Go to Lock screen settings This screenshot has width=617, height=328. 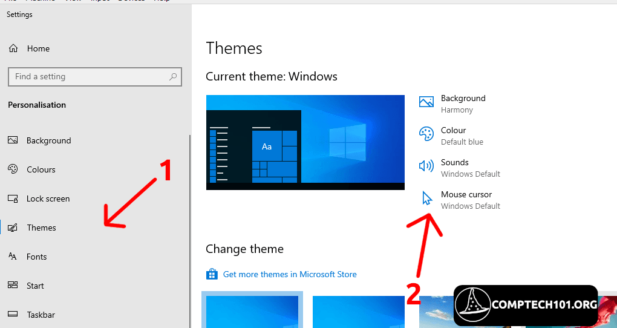click(x=48, y=199)
